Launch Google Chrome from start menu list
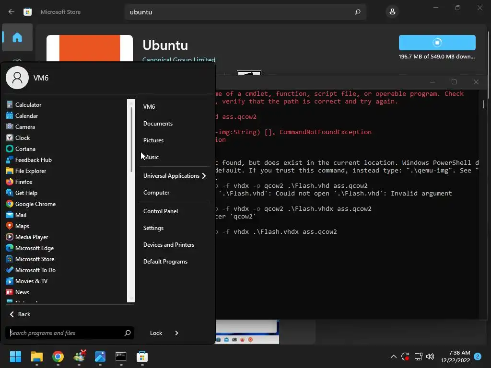Screen dimensions: 491x368 [31, 204]
